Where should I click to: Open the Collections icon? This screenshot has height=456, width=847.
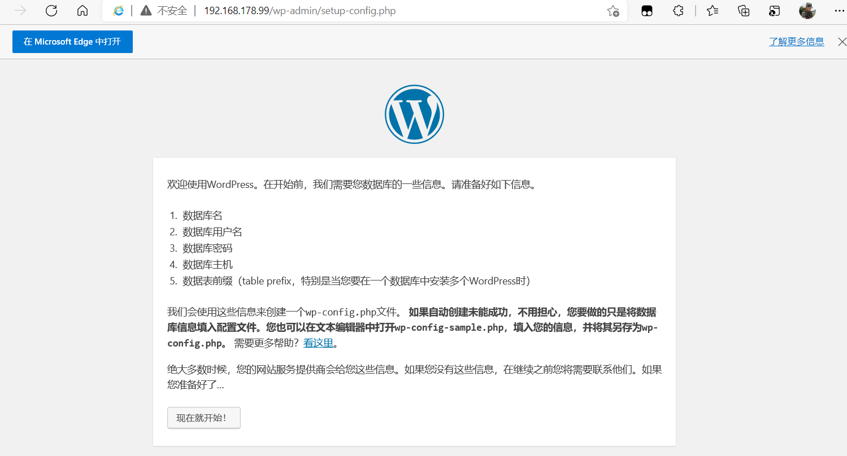pyautogui.click(x=744, y=11)
